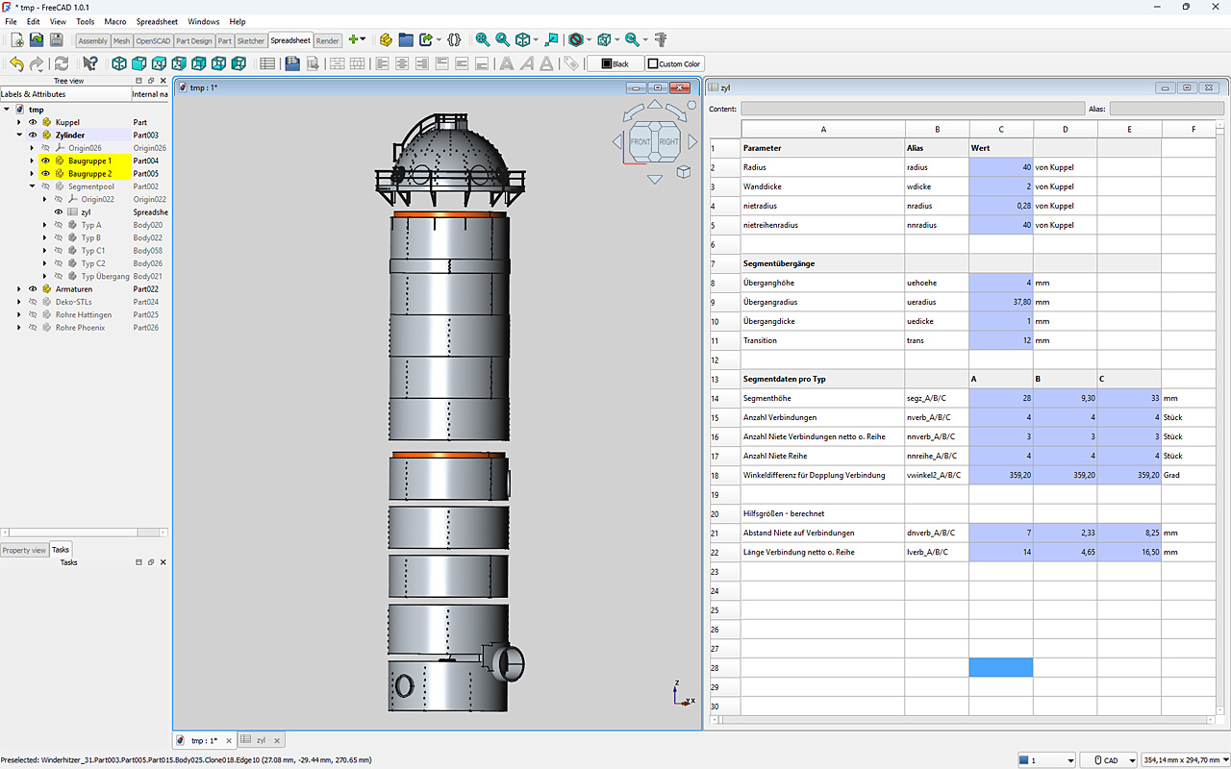
Task: Click the measure caliper icon
Action: [660, 39]
